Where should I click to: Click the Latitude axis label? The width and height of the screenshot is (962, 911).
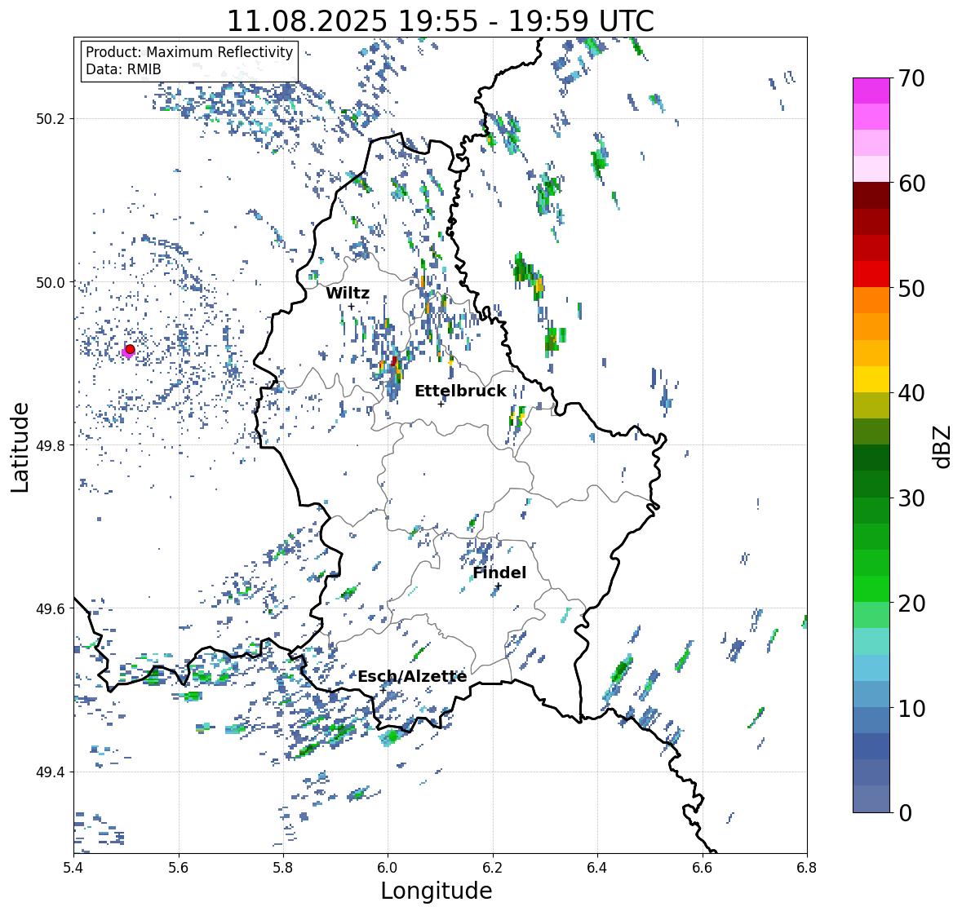(x=20, y=447)
